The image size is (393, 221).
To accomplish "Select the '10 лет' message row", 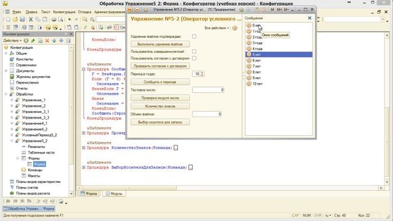I will 279,83.
